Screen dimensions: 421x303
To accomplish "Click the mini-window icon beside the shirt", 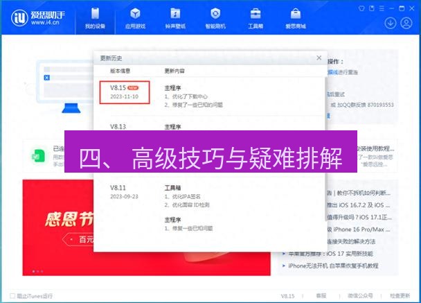I will [x=372, y=8].
